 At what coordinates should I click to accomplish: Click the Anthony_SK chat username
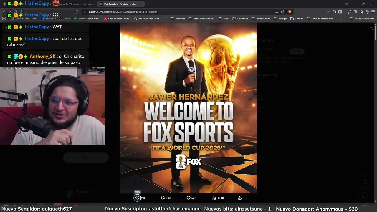pos(42,56)
